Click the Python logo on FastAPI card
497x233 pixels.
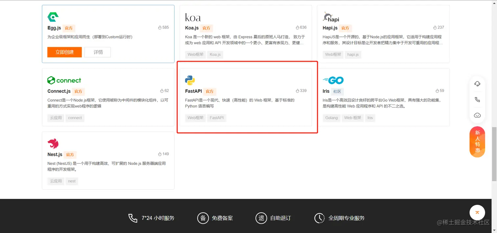(190, 80)
